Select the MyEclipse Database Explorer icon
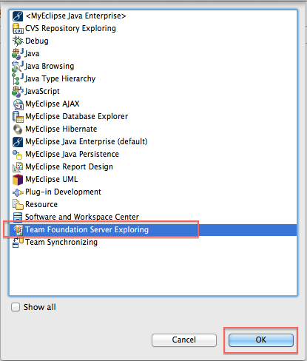The image size is (307, 361). pyautogui.click(x=18, y=116)
